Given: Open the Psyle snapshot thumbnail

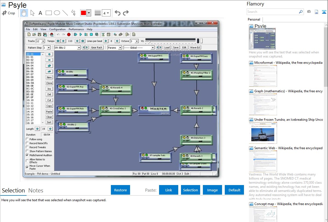Looking at the screenshot, I should pyautogui.click(x=262, y=39).
